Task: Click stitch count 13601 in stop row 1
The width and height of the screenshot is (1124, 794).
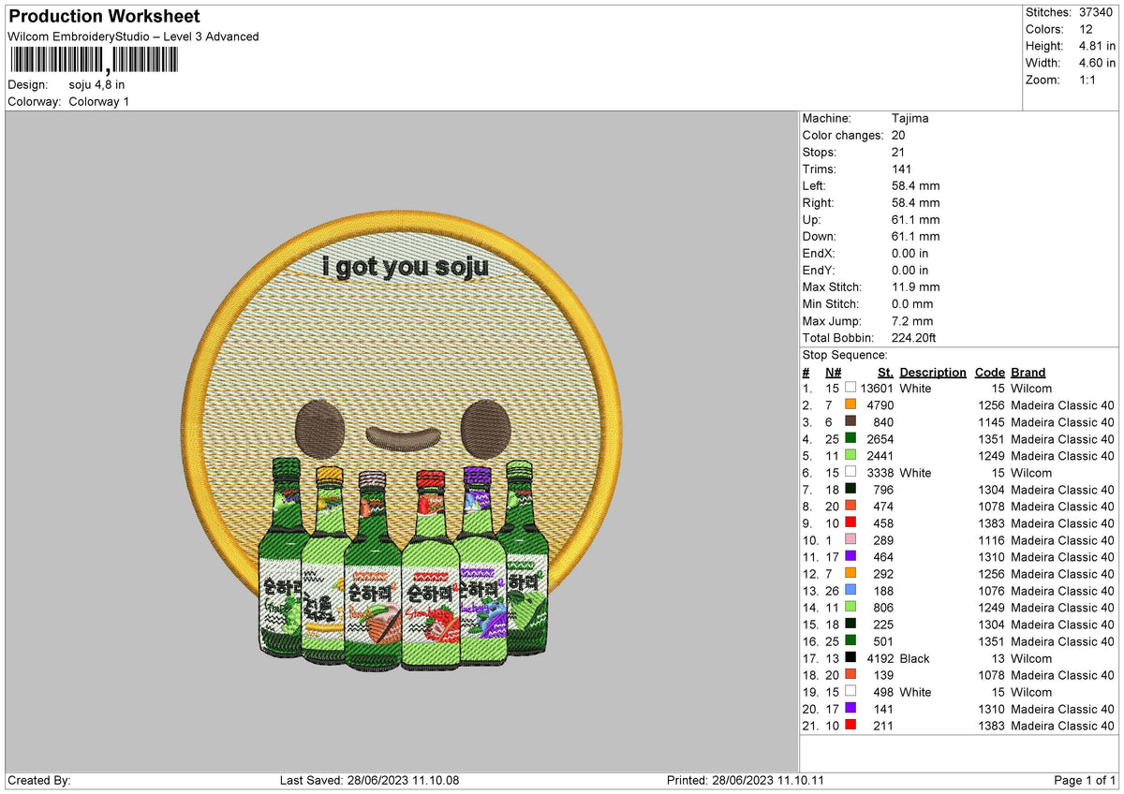Action: pyautogui.click(x=877, y=389)
